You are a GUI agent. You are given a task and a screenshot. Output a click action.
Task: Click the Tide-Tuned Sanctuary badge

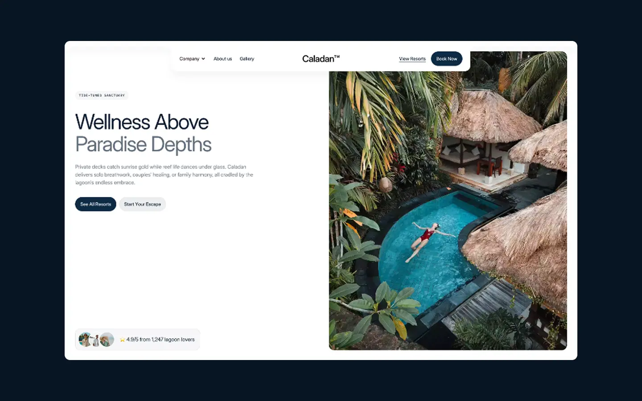coord(102,95)
